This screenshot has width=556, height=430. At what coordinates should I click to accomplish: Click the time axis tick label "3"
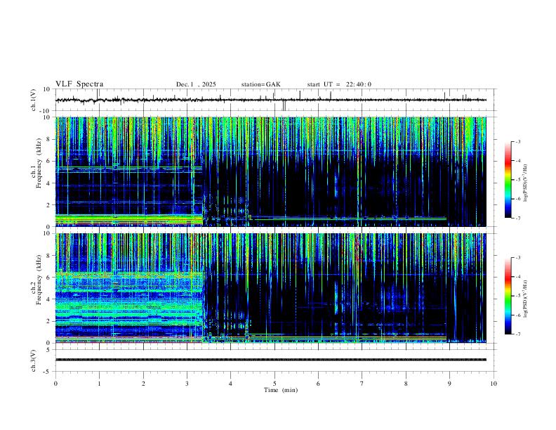187,384
